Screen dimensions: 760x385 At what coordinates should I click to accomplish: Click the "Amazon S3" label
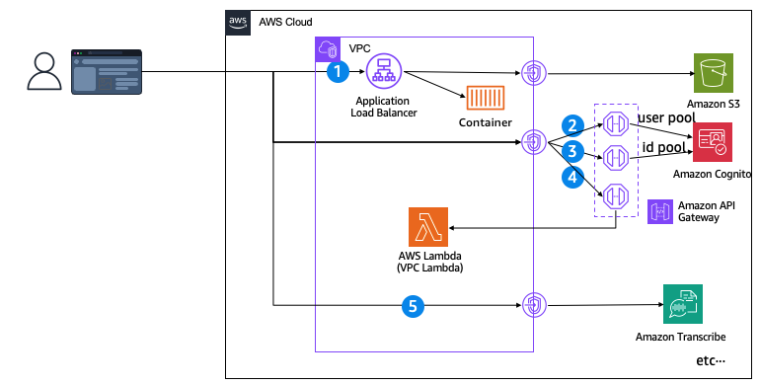(713, 104)
